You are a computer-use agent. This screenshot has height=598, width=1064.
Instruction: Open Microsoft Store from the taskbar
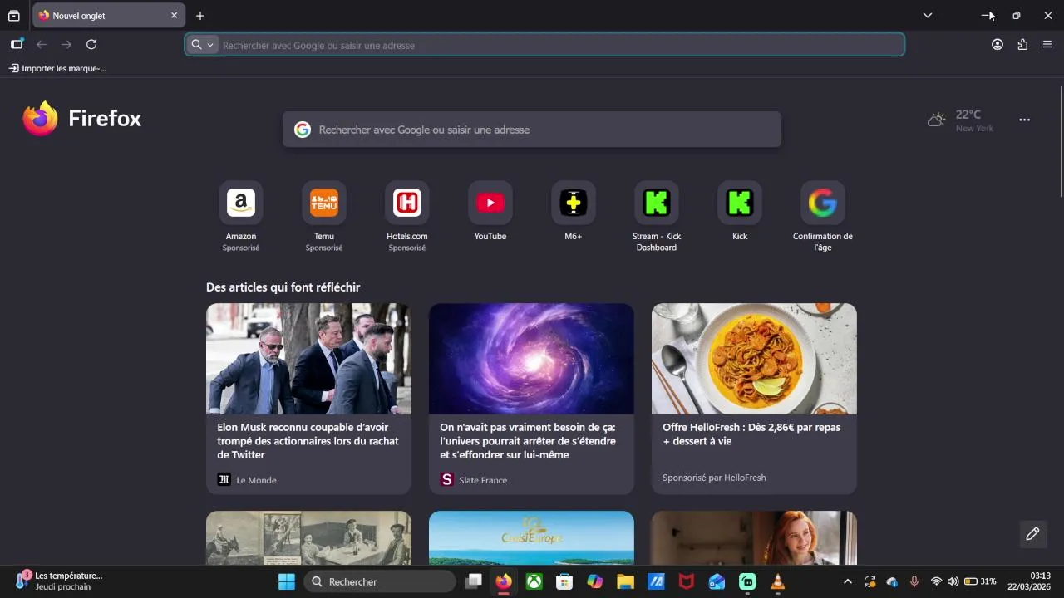pyautogui.click(x=564, y=581)
